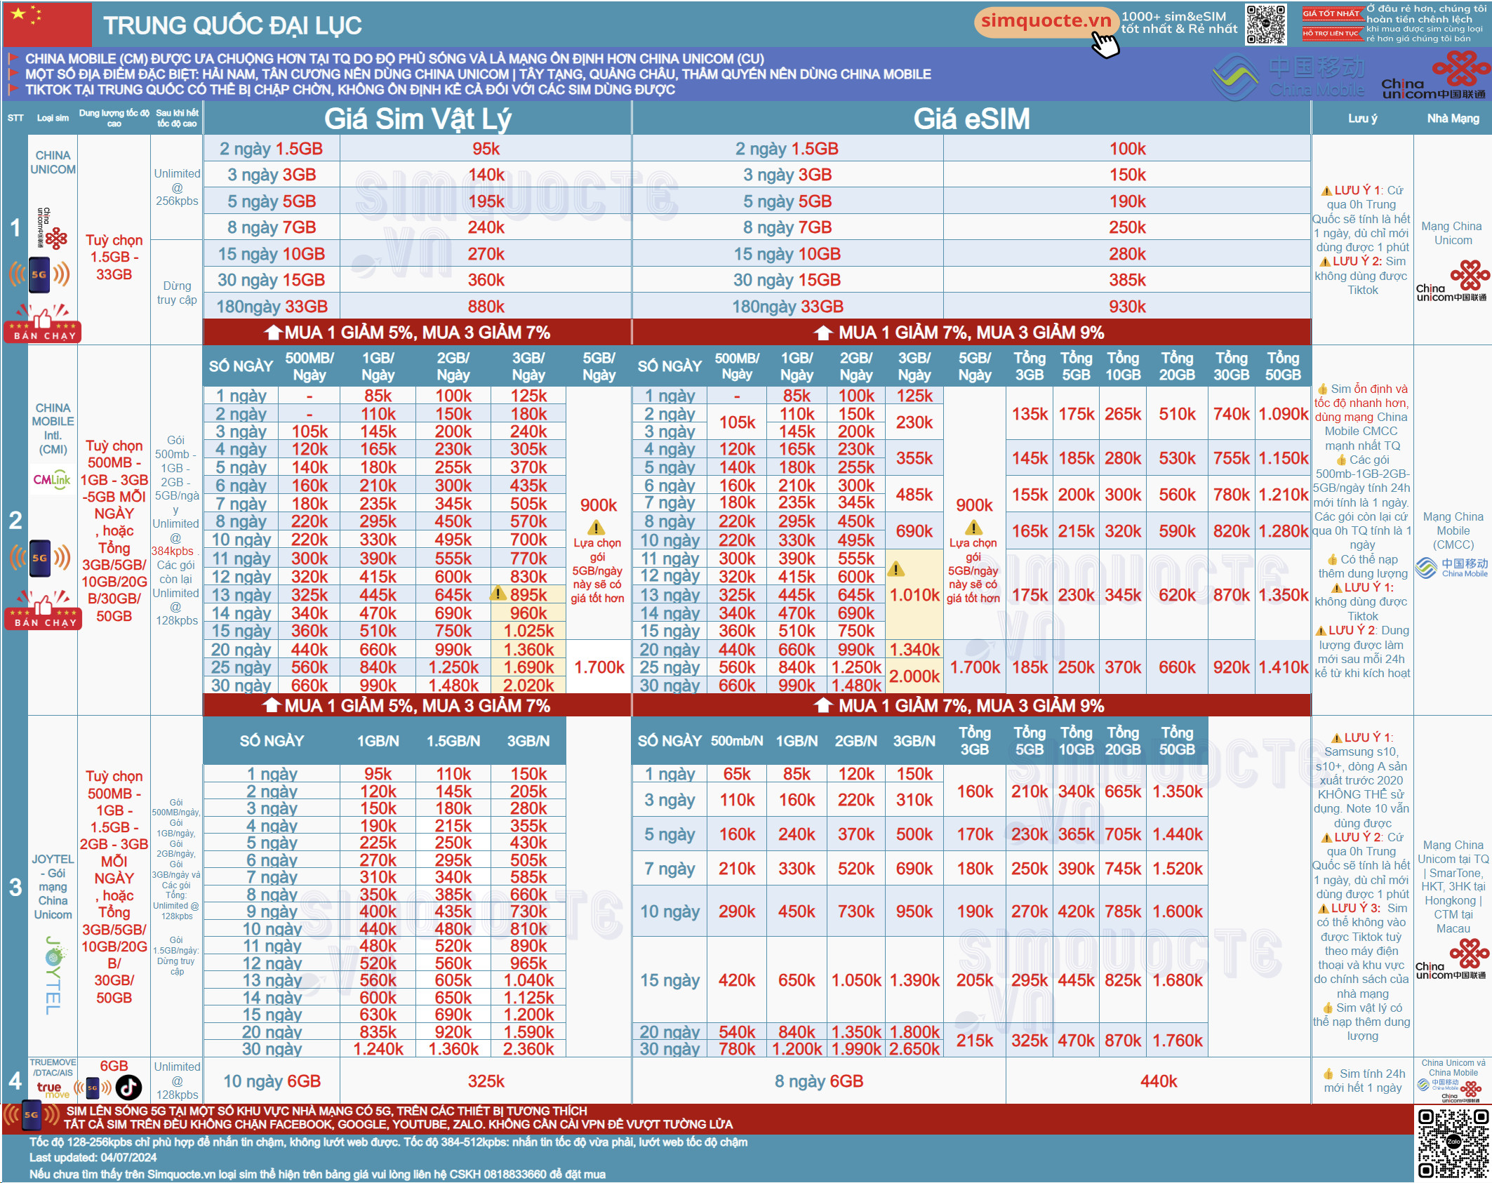Click the China flag icon
The height and width of the screenshot is (1183, 1492).
[48, 23]
